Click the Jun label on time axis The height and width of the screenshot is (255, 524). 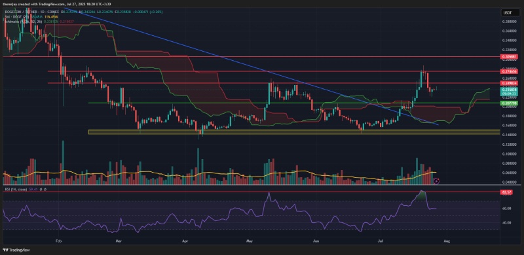pos(316,241)
